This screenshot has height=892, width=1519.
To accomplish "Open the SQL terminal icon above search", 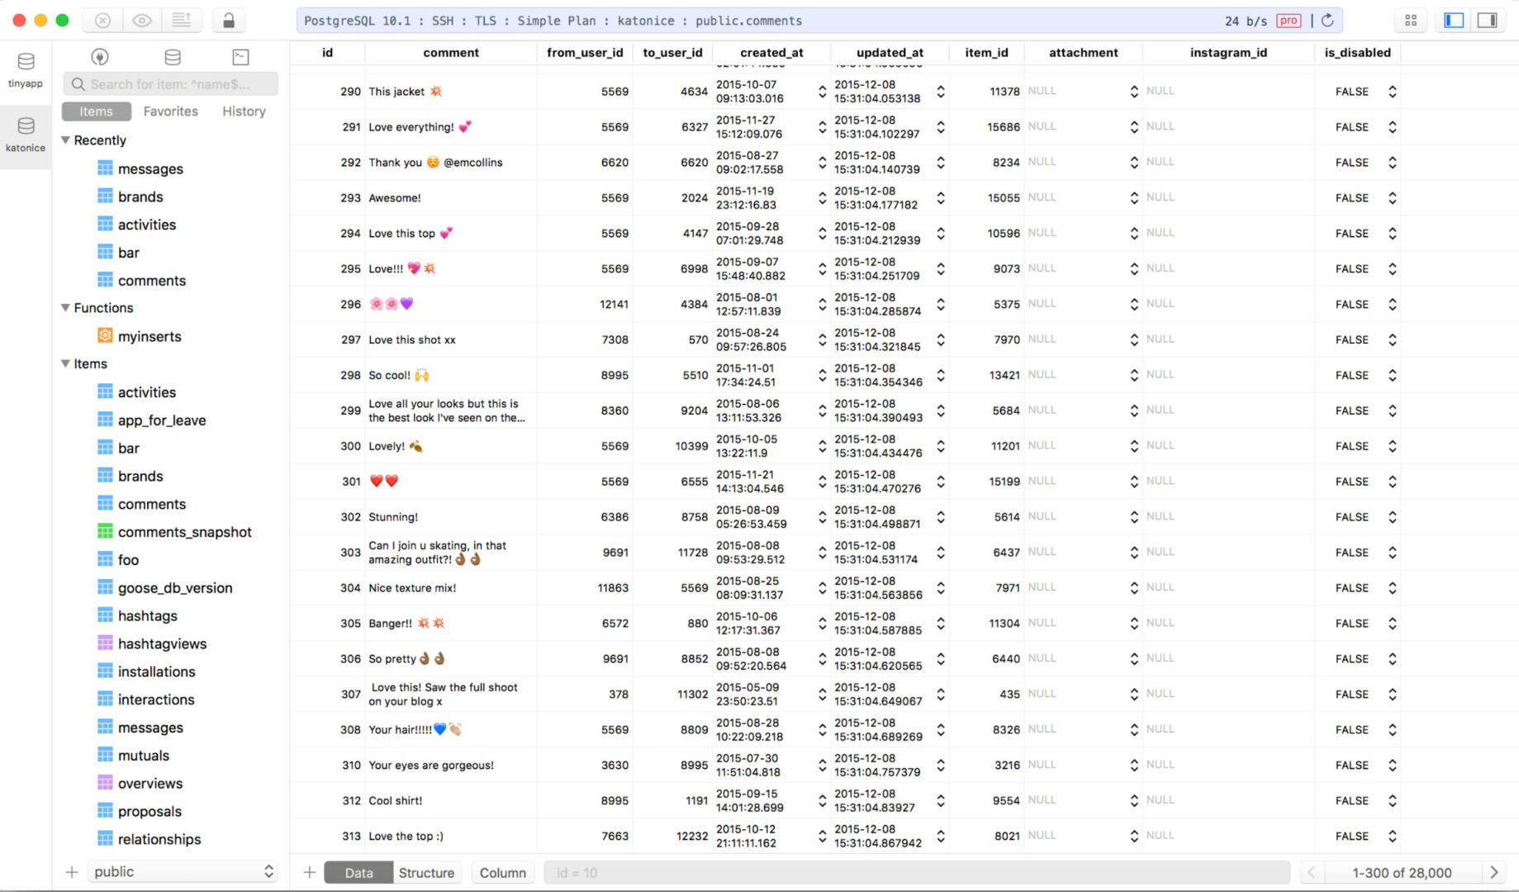I will [240, 57].
